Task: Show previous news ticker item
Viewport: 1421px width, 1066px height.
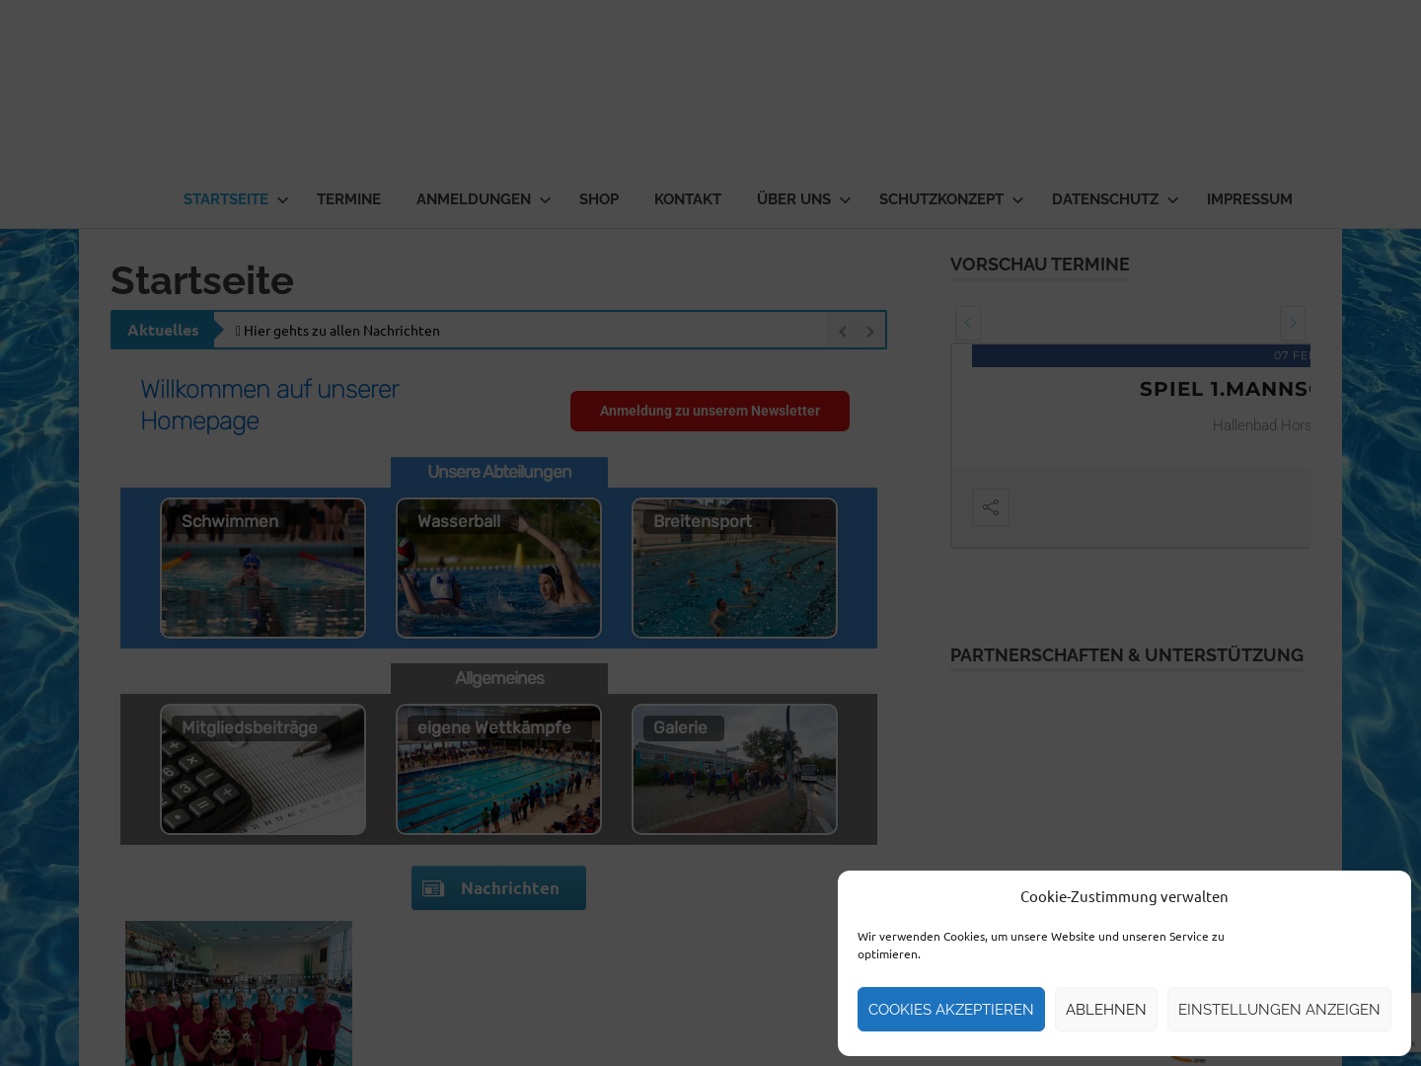Action: coord(843,331)
